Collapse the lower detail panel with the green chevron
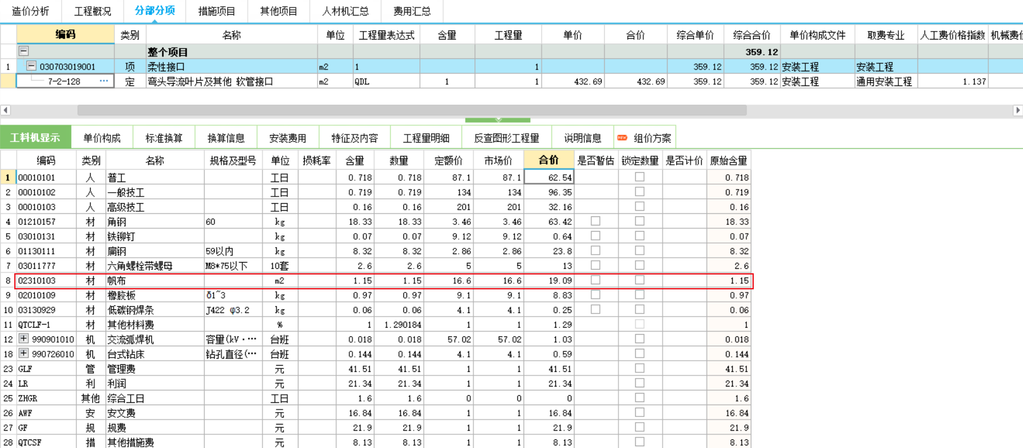 coord(498,120)
